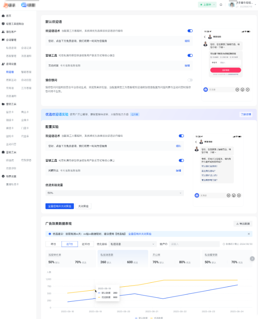The height and width of the screenshot is (319, 258).
Task: Click back arrow in lower phone preview
Action: point(196,142)
